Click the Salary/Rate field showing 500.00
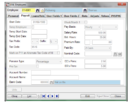The image size is (134, 108). click(95, 33)
